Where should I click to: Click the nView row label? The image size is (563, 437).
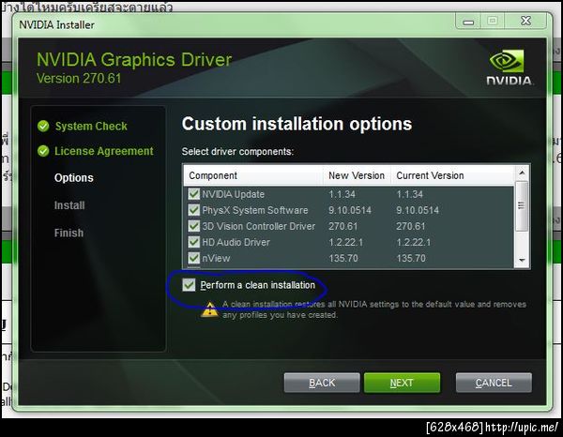point(216,258)
